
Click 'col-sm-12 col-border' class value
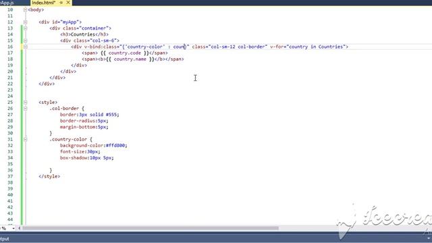[x=238, y=47]
